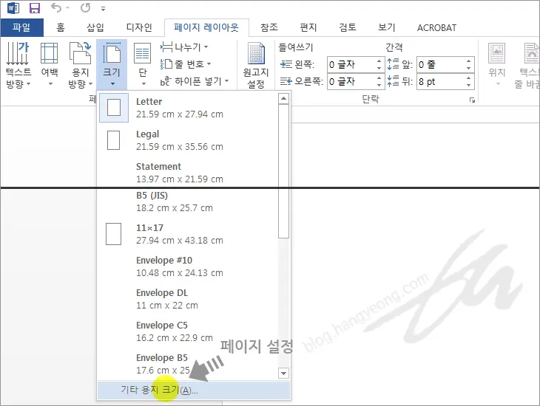Redo with the repeat arrow icon
The height and width of the screenshot is (406, 540).
[85, 7]
